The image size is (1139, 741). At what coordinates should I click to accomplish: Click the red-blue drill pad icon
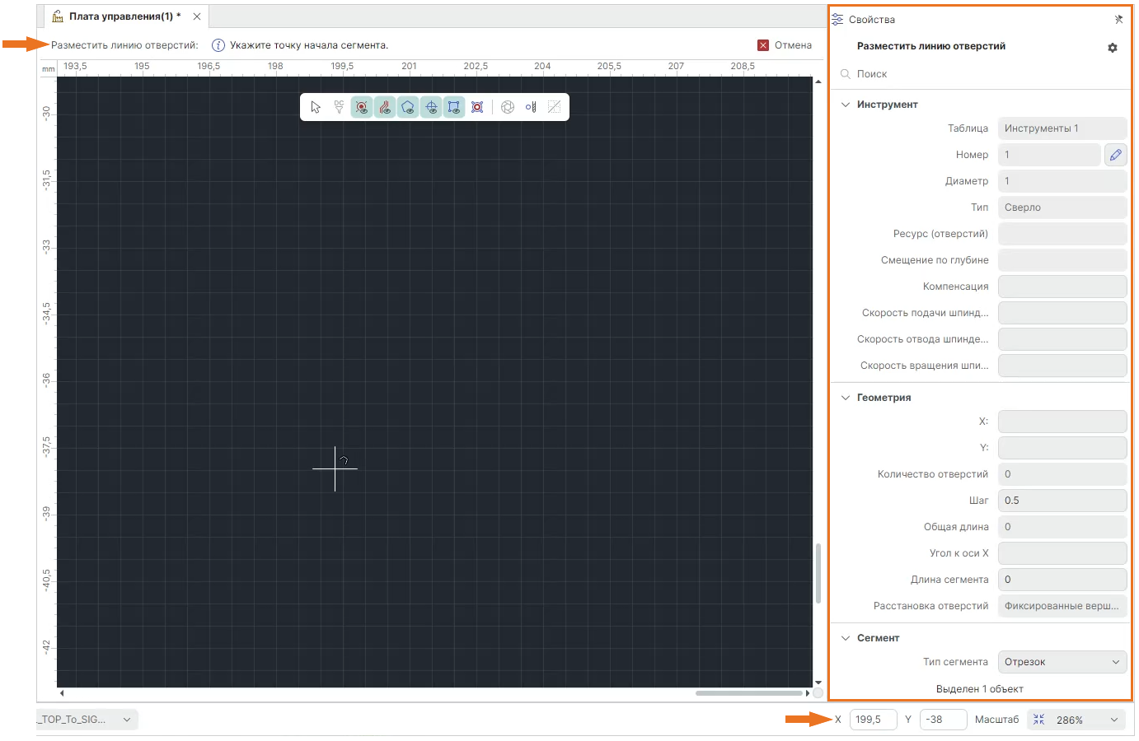click(477, 107)
